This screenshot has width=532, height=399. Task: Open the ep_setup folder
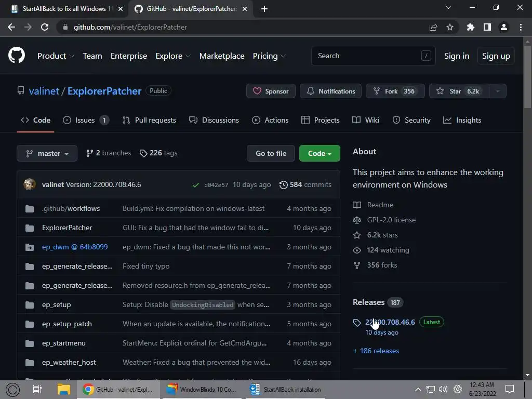pyautogui.click(x=56, y=304)
